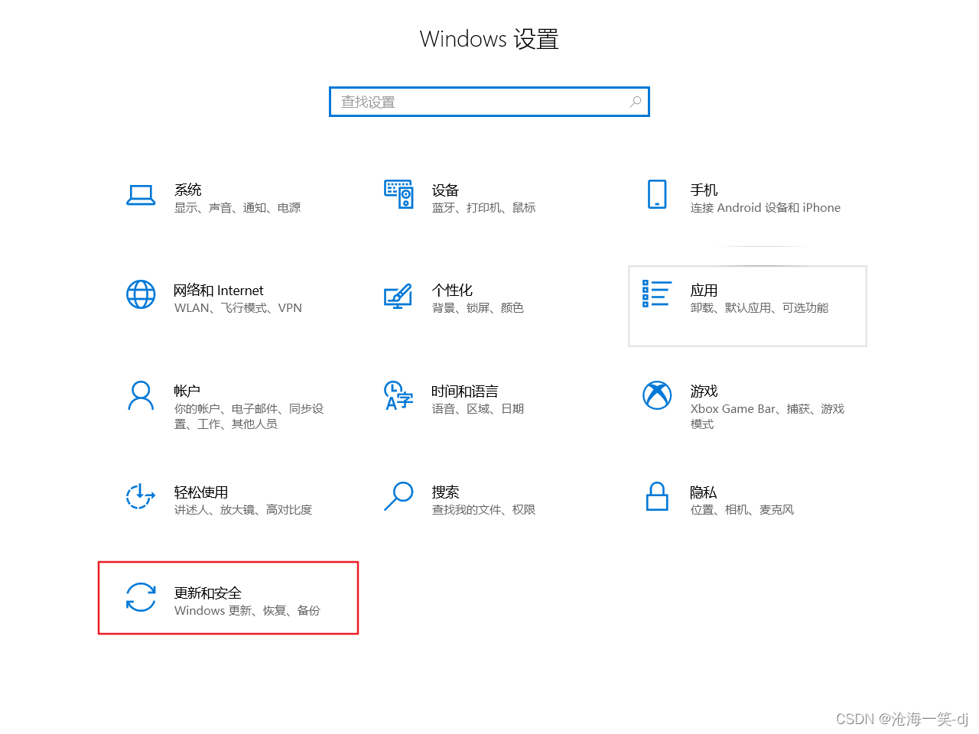The width and height of the screenshot is (979, 734).
Task: Click text Xbox Game Bar、捕获、游戏模式
Action: coord(767,417)
